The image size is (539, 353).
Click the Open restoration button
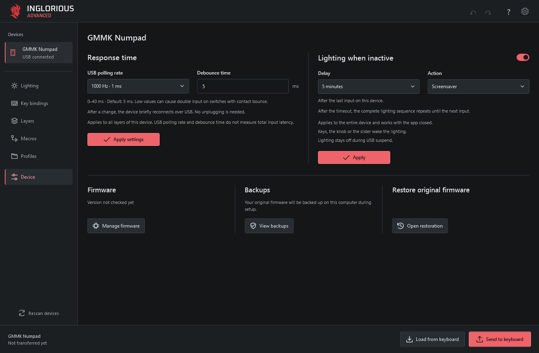(x=420, y=226)
